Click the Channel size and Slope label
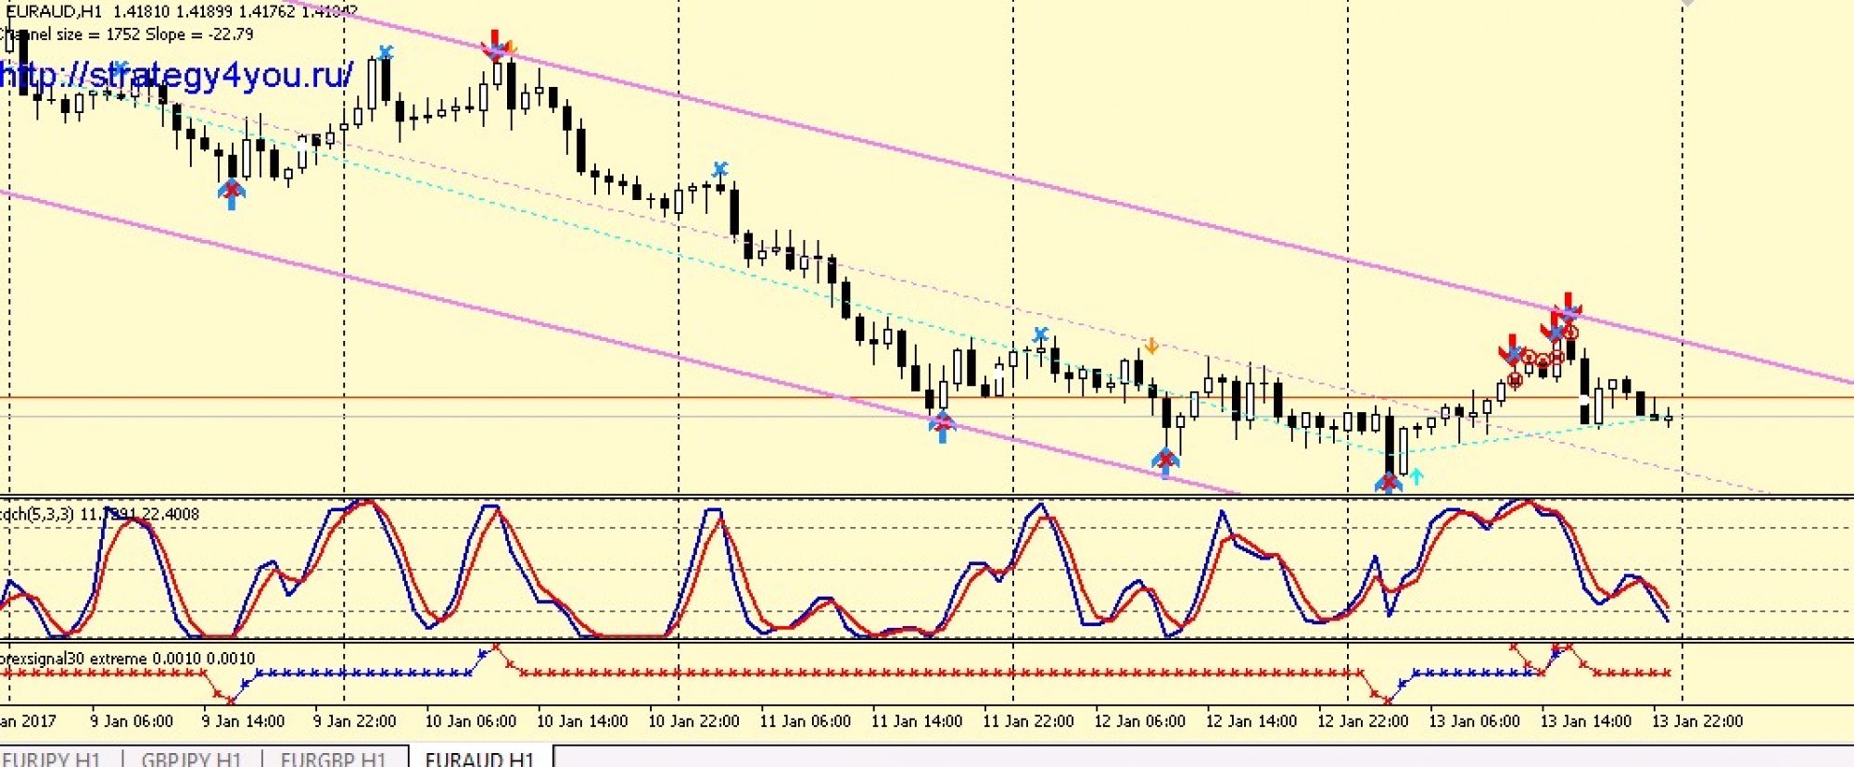 [130, 34]
